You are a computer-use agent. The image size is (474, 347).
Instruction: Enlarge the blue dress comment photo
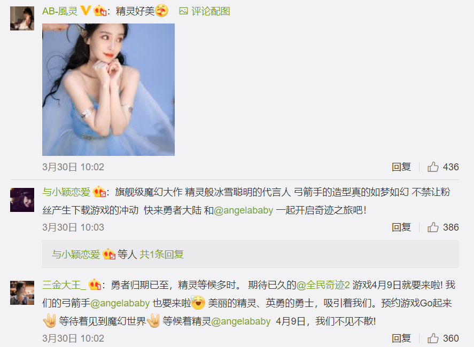(108, 90)
